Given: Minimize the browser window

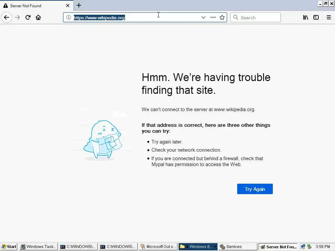Looking at the screenshot, I should pyautogui.click(x=320, y=4).
